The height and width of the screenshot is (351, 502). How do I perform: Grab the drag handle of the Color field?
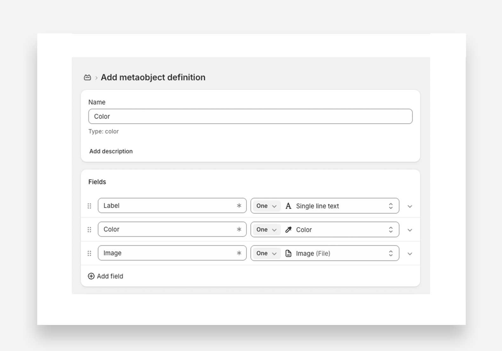coord(89,229)
